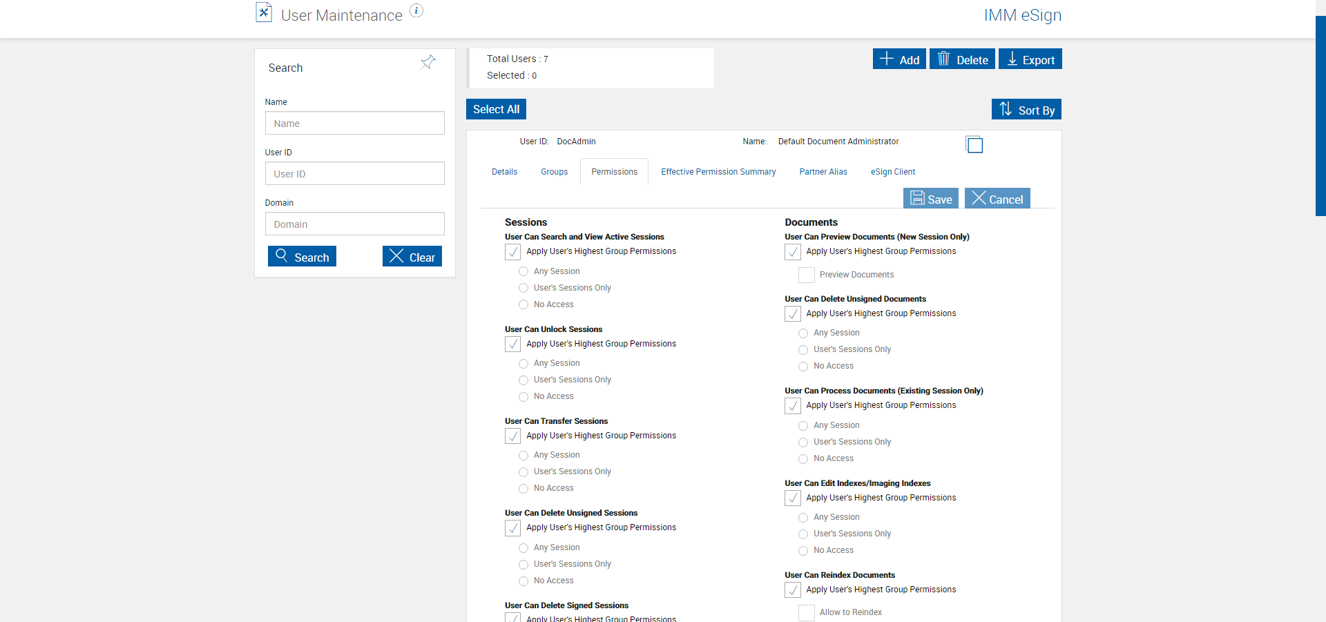Switch to the Effective Permission Summary tab
This screenshot has width=1326, height=622.
718,172
